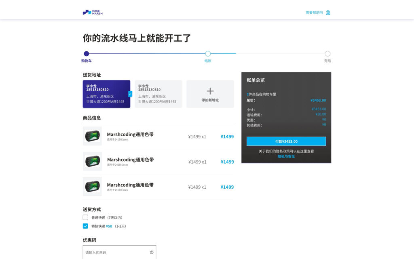
Task: Open the 隐私与安全 link
Action: (286, 156)
